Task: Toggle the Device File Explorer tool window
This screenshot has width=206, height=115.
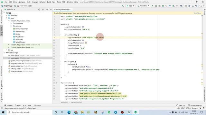Action: coord(205,95)
